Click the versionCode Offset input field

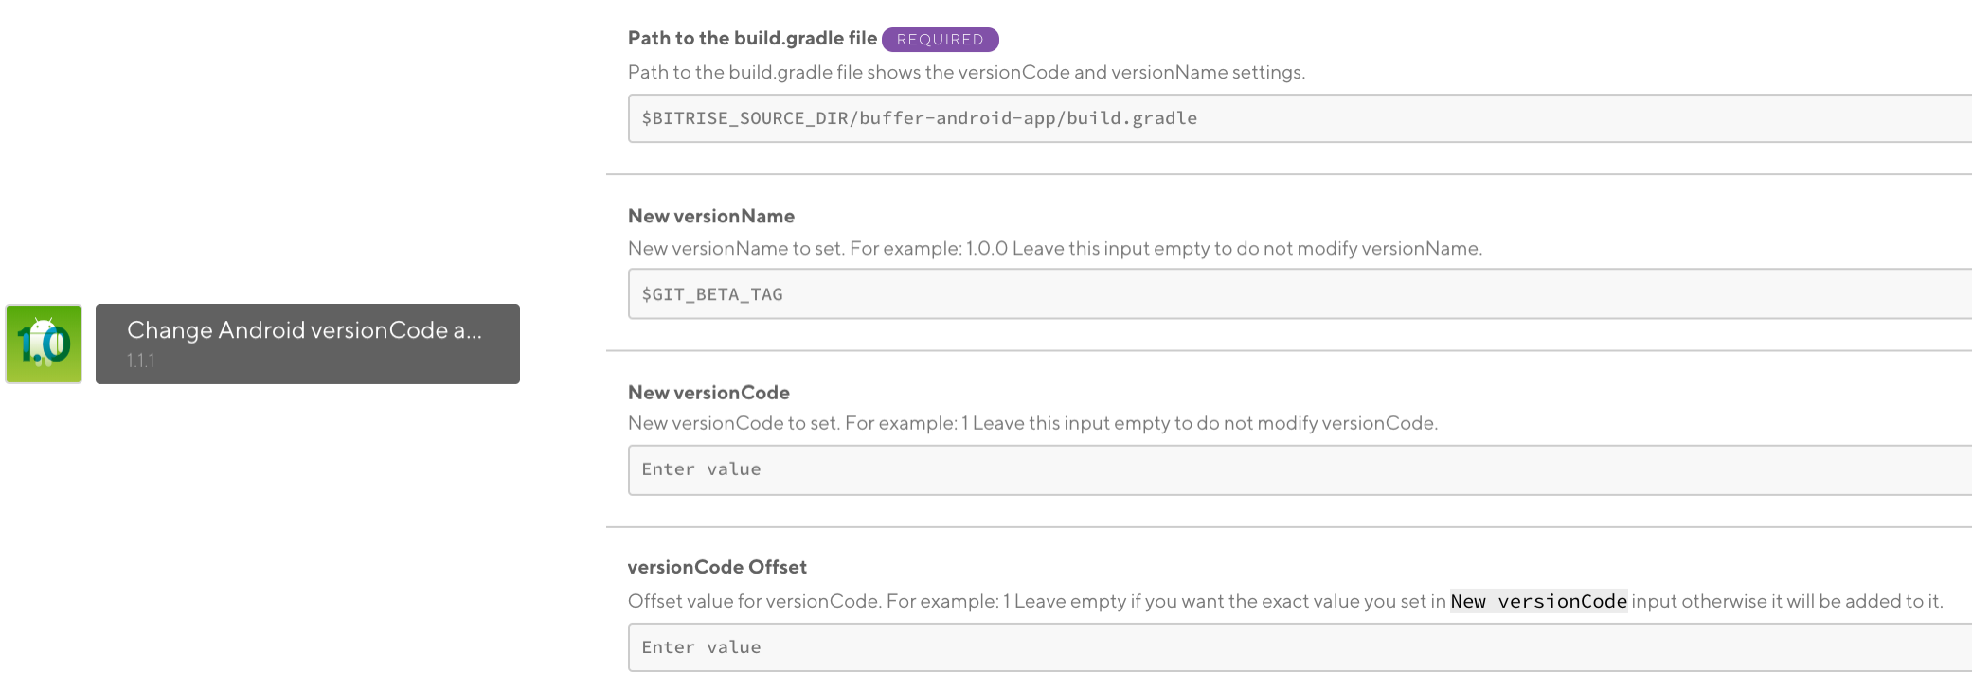coord(1298,647)
